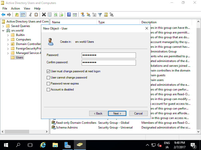Click the Windows Start button
Screen dimensions: 201x150
(6, 145)
